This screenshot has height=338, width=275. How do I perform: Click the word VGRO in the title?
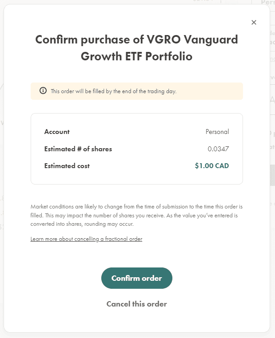(x=163, y=39)
